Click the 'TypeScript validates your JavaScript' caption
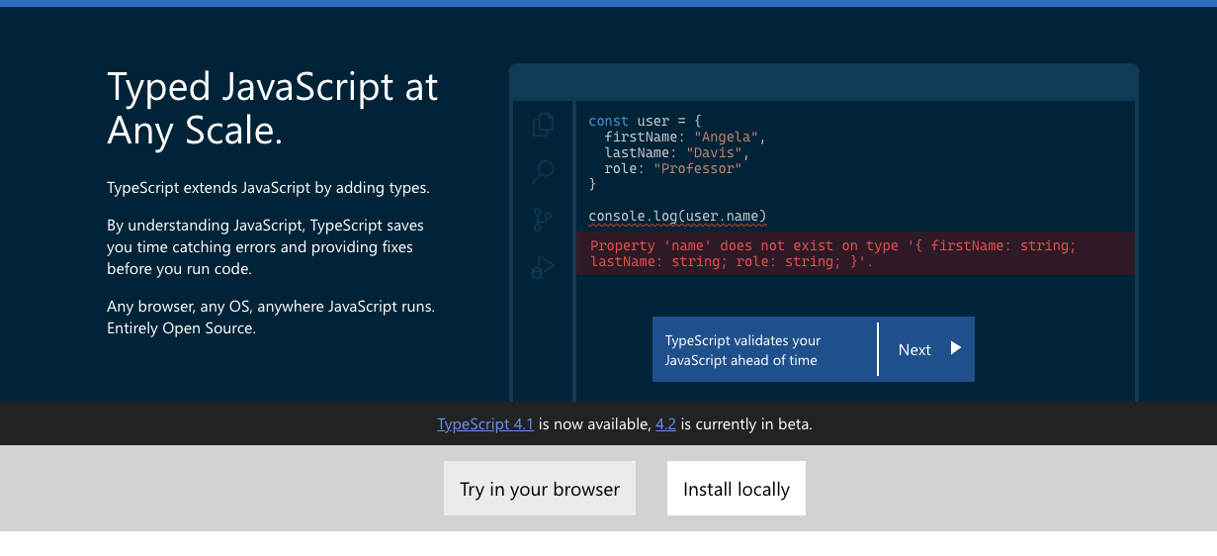The width and height of the screenshot is (1217, 556). click(742, 350)
